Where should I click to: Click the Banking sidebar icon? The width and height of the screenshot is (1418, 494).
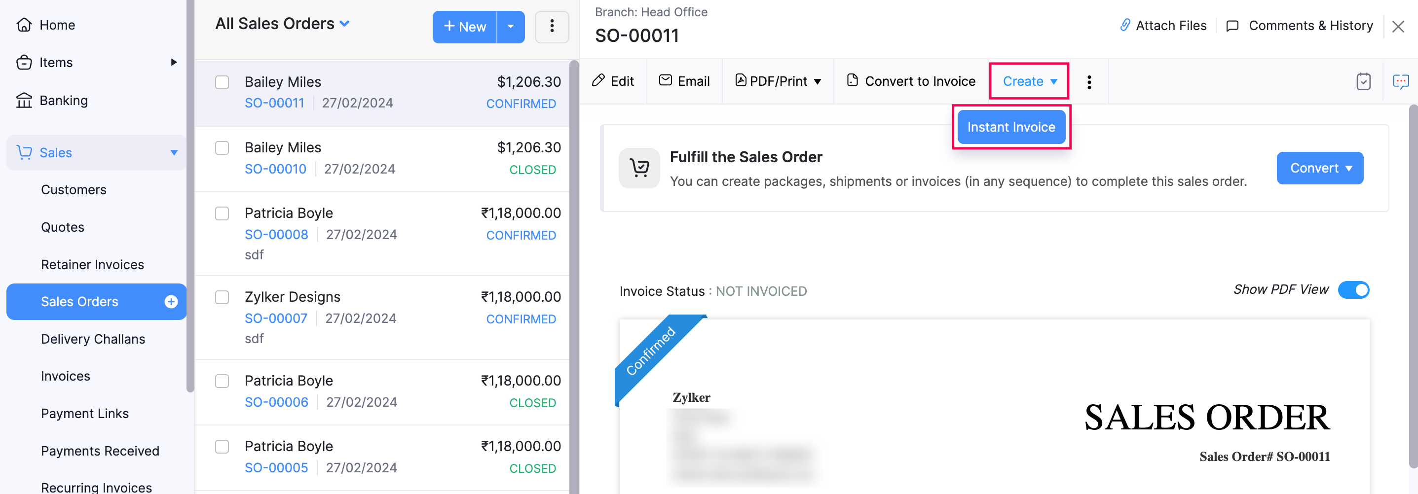click(x=25, y=100)
